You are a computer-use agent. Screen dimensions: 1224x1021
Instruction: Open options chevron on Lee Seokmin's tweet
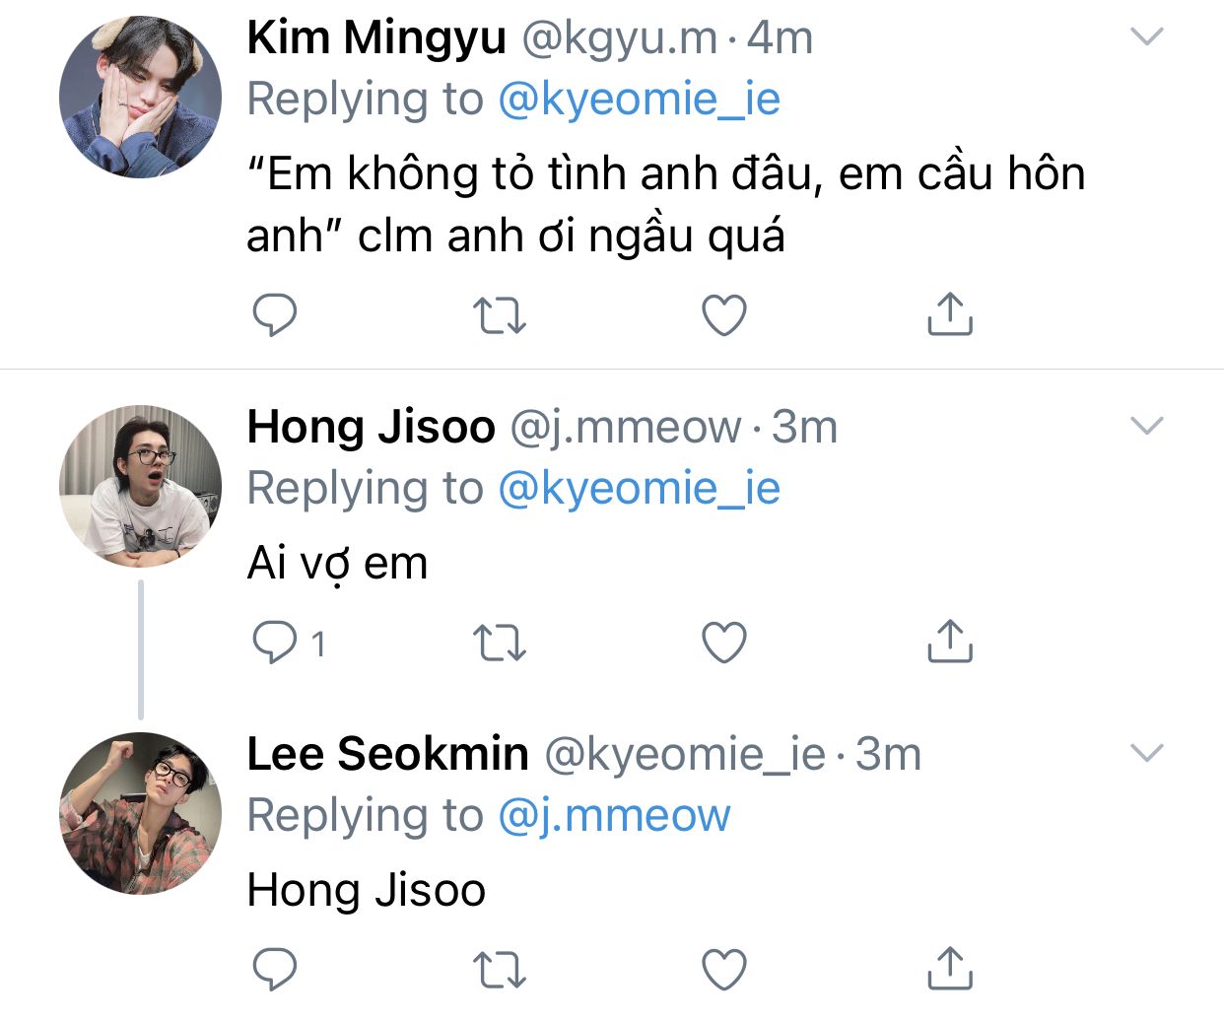[x=1147, y=754]
